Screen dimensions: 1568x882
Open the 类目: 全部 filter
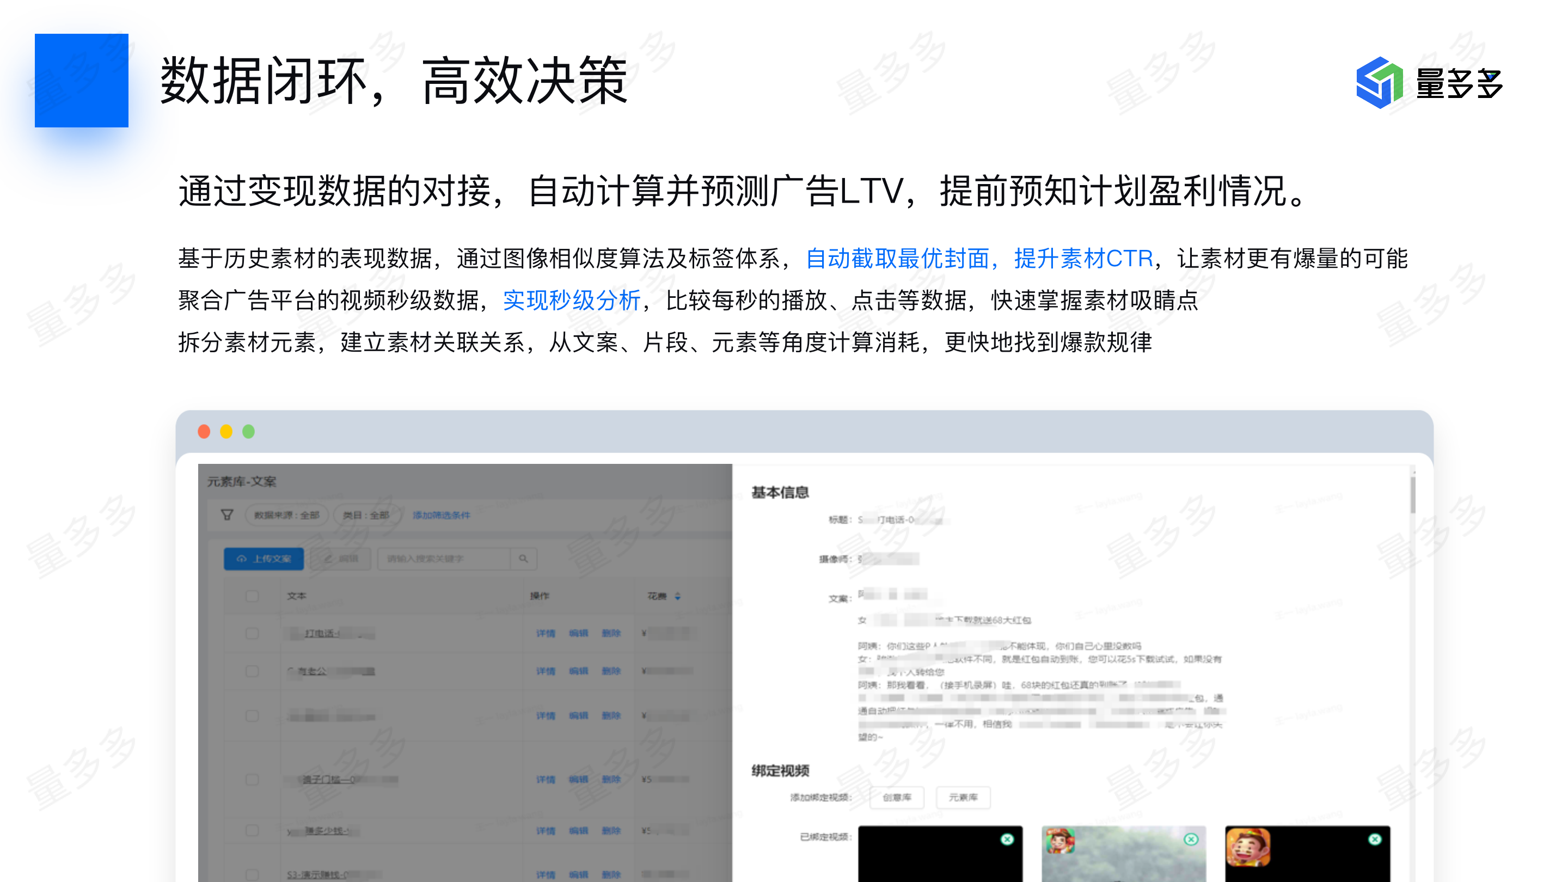click(x=366, y=515)
